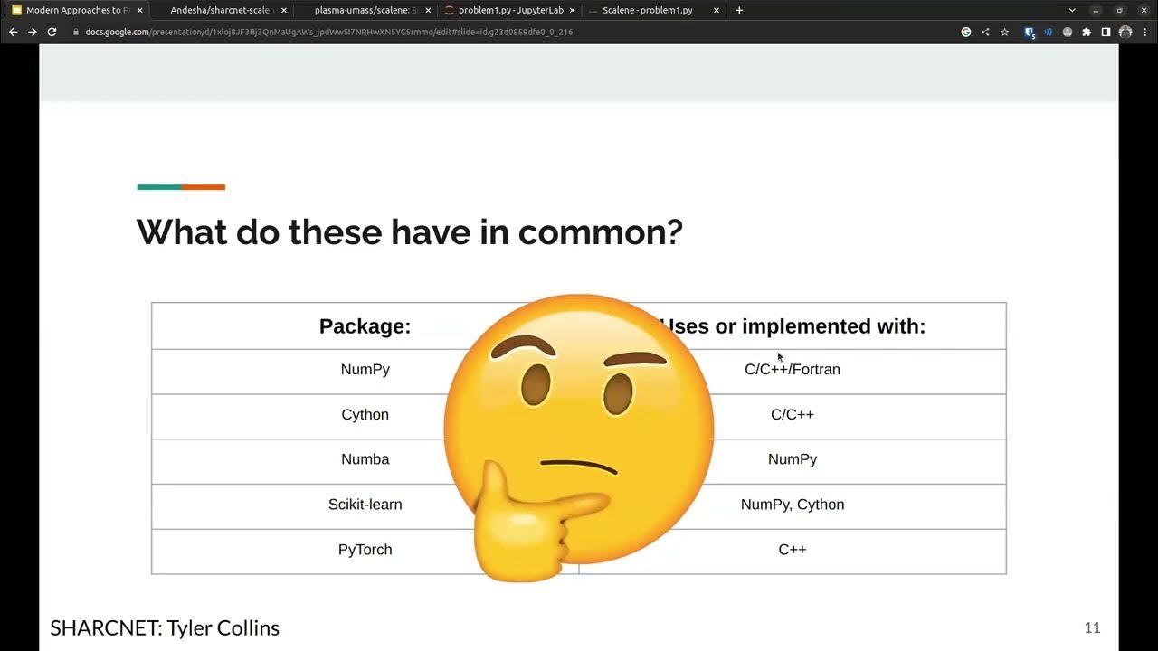Select the Scikit-learn package cell
This screenshot has width=1158, height=651.
[x=365, y=505]
